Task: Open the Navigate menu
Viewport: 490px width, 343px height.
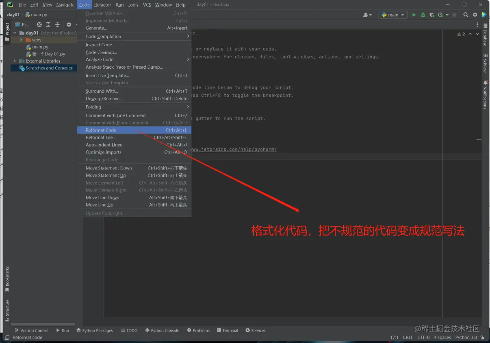Action: 65,5
